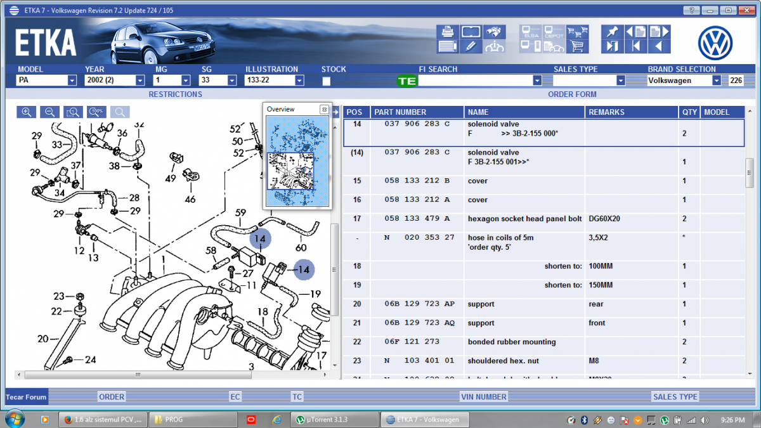Image resolution: width=761 pixels, height=428 pixels.
Task: Select row 22 bonded rubber mounting
Action: [x=543, y=342]
